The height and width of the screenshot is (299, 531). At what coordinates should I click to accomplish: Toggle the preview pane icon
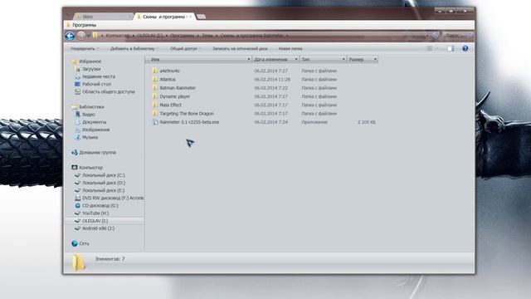(451, 48)
